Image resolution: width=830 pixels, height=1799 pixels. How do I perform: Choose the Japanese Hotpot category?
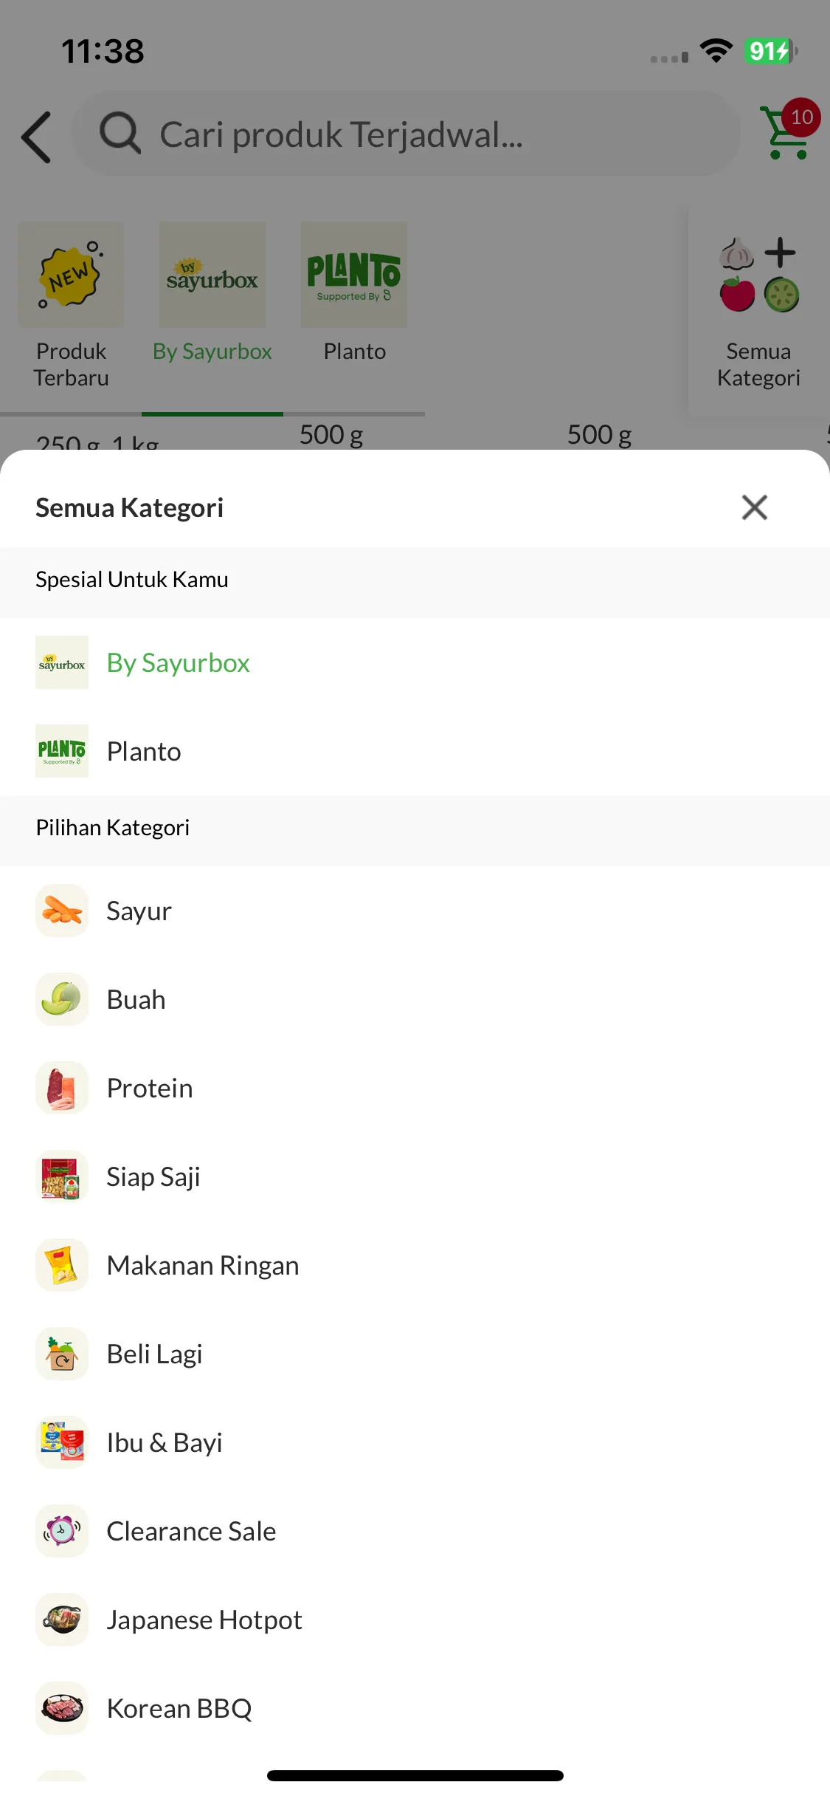pos(415,1620)
